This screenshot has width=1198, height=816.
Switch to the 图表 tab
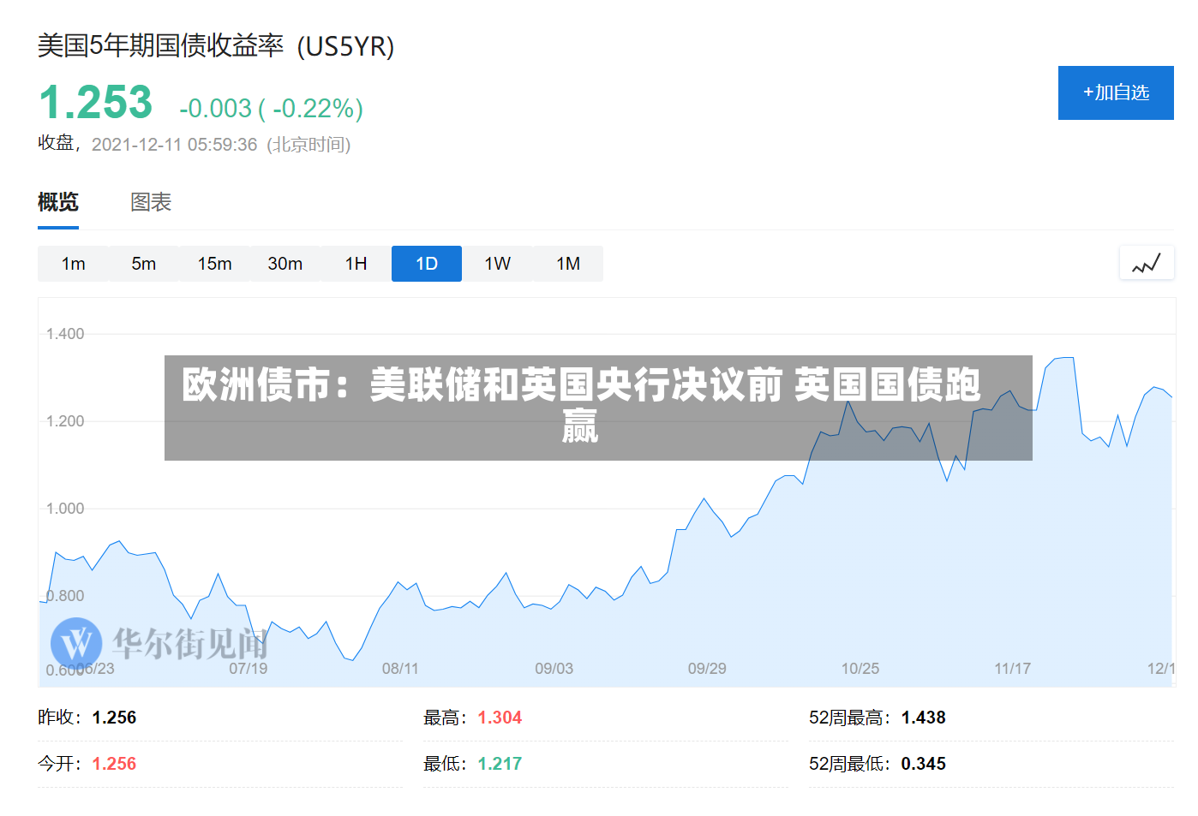point(151,202)
